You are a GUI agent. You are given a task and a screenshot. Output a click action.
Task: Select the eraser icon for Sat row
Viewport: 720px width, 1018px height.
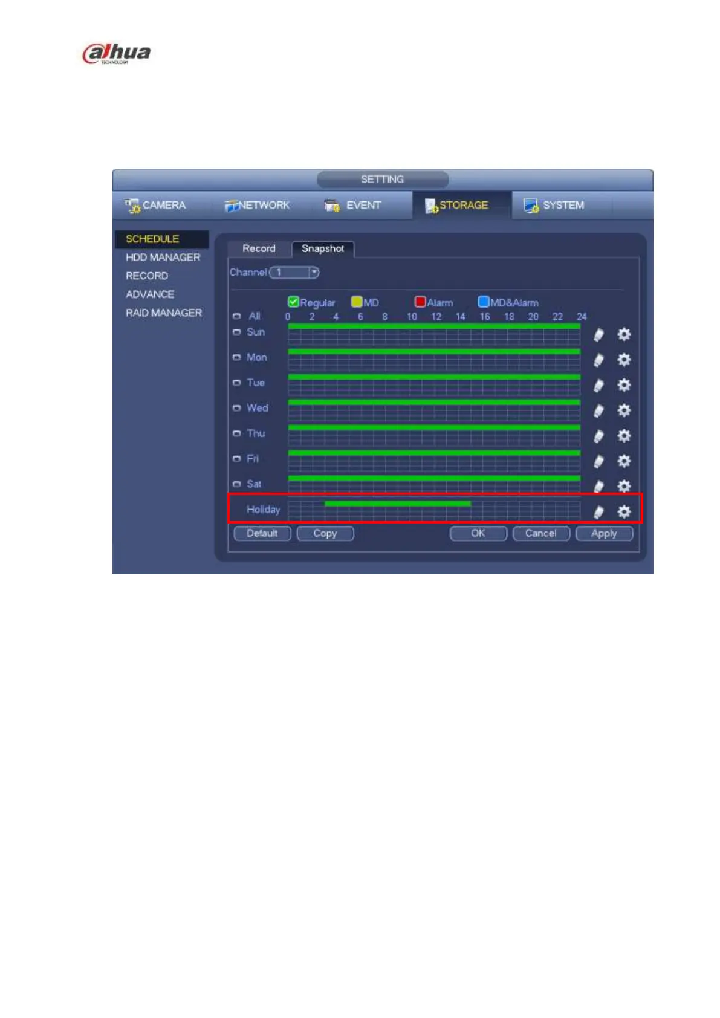click(x=598, y=487)
